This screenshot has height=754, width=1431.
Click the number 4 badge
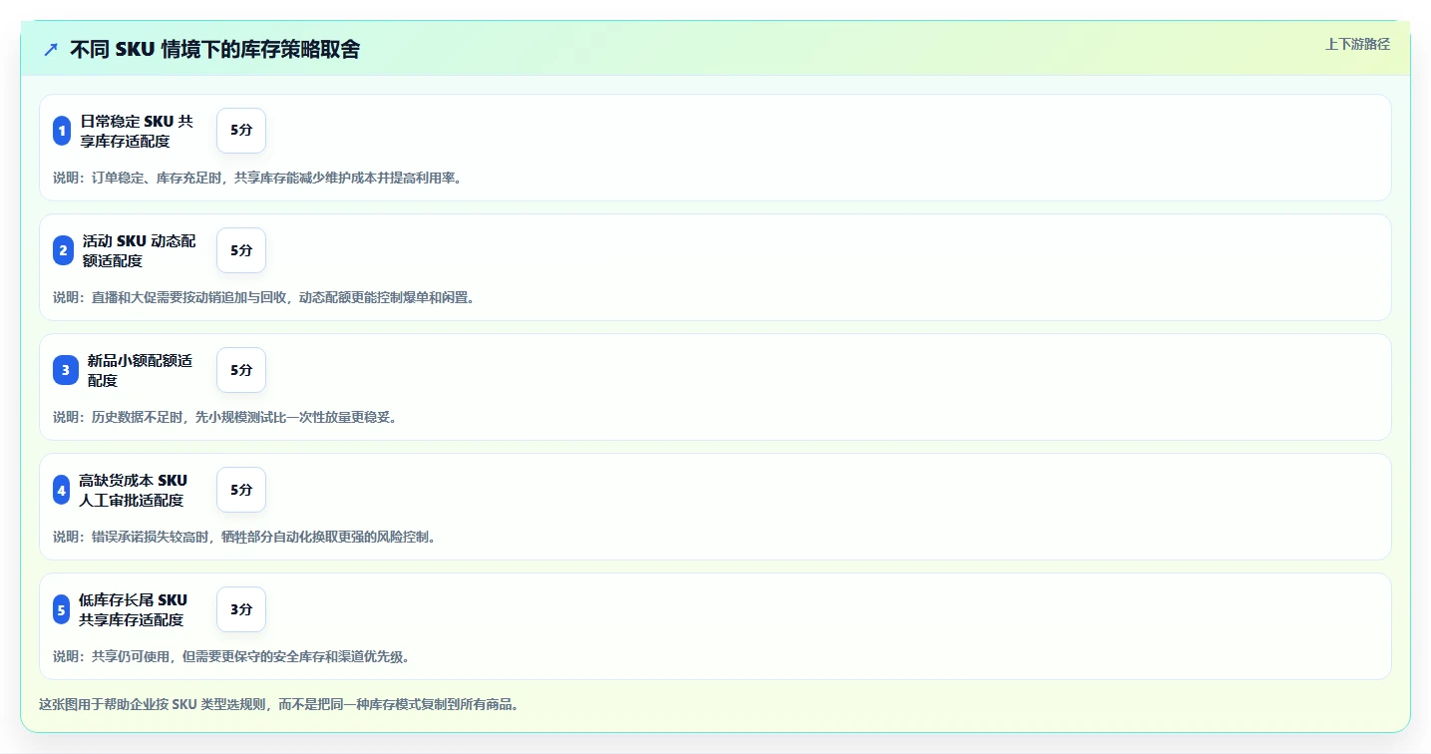pyautogui.click(x=61, y=490)
